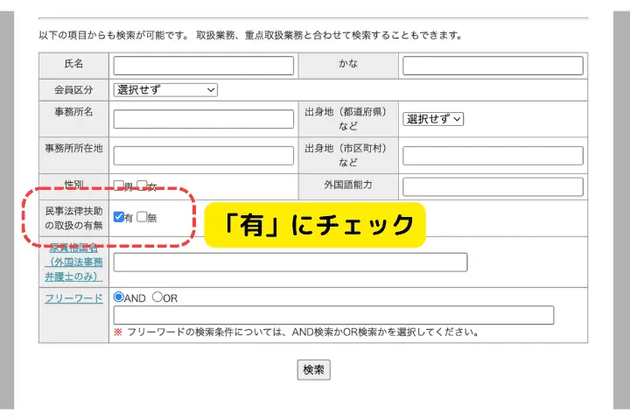630x420 pixels.
Task: Select the 事務所所在地 text field
Action: (203, 156)
